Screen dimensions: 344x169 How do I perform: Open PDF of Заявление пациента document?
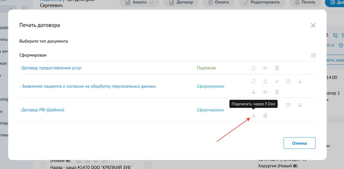pos(253,81)
